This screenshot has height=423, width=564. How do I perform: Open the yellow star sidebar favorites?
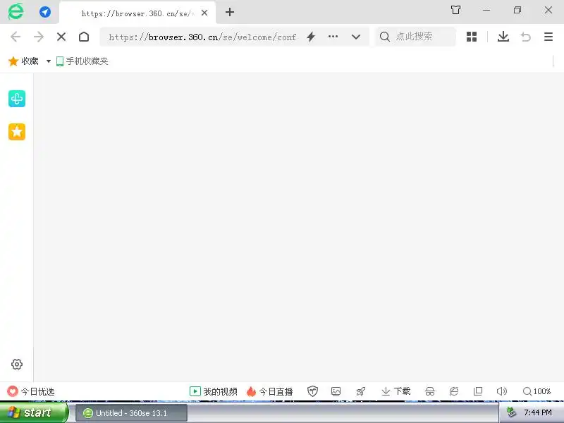click(x=17, y=132)
